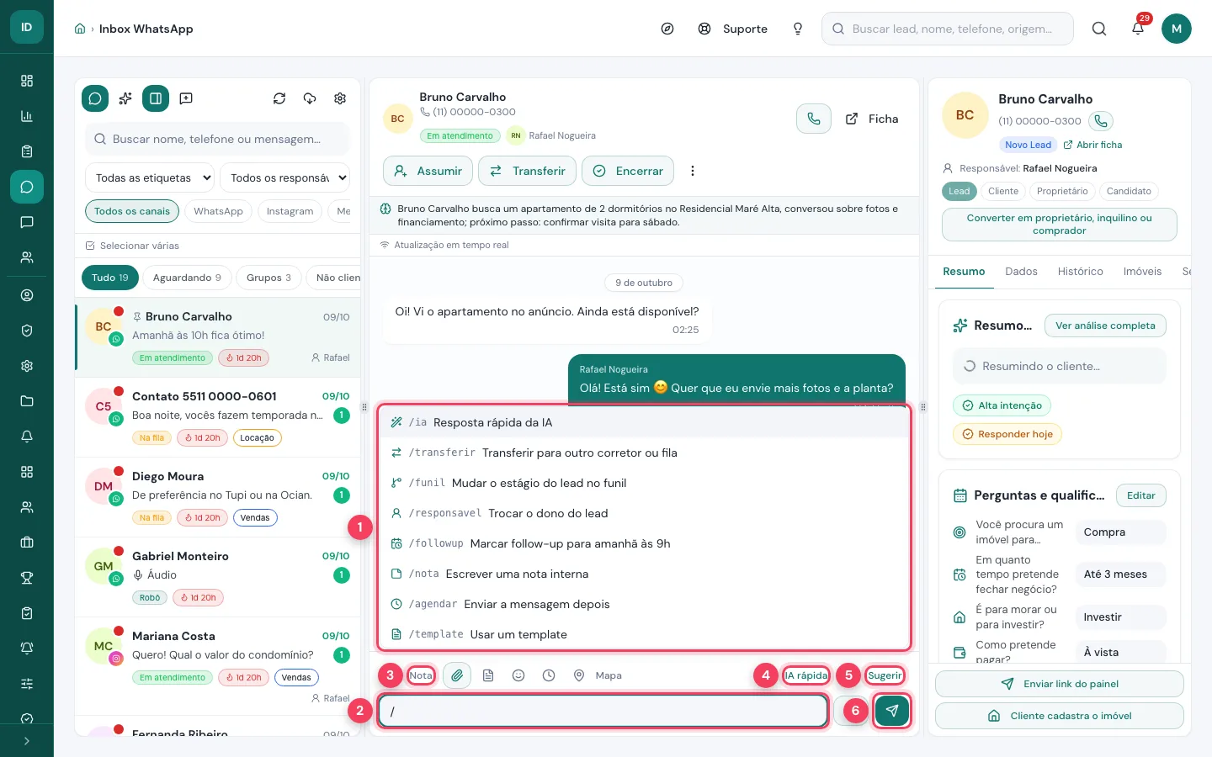1212x757 pixels.
Task: Open the Todas as etiquetas dropdown
Action: click(150, 177)
